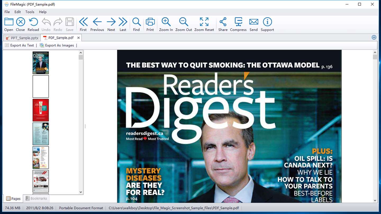The height and width of the screenshot is (214, 381).
Task: Jump to the Last page
Action: click(x=123, y=24)
